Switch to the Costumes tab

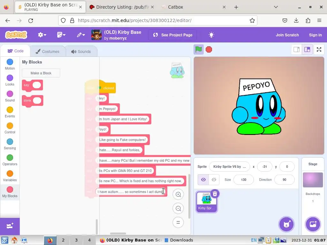click(48, 51)
